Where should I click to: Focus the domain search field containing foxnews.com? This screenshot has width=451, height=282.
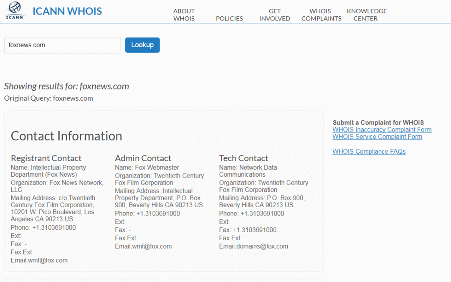[63, 45]
